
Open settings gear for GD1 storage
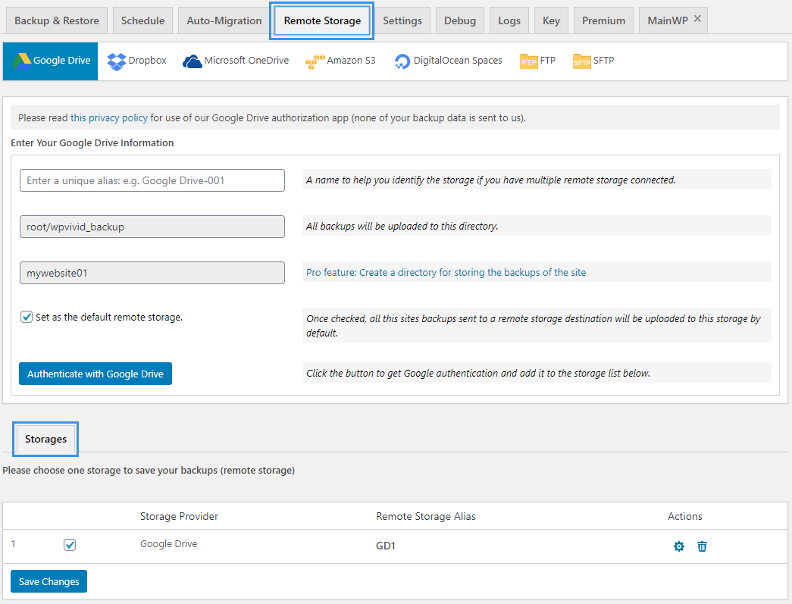coord(679,546)
